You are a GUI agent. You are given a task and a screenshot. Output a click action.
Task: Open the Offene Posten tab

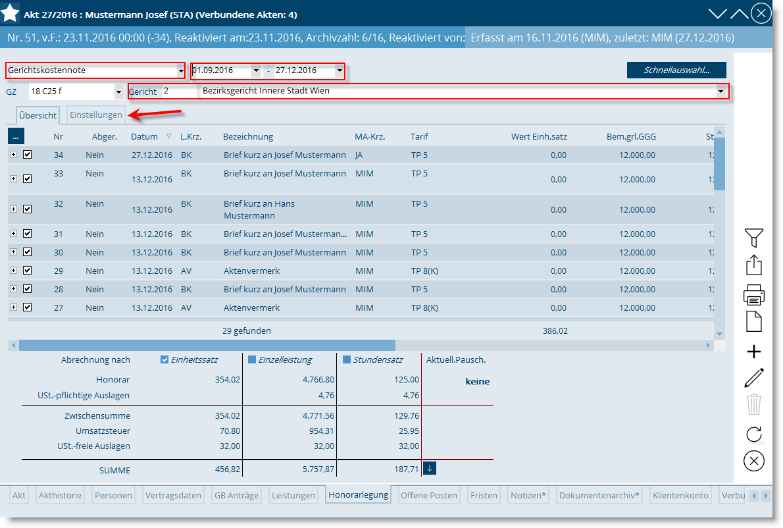(429, 496)
